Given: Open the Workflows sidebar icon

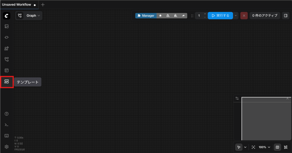Looking at the screenshot, I should (x=7, y=59).
